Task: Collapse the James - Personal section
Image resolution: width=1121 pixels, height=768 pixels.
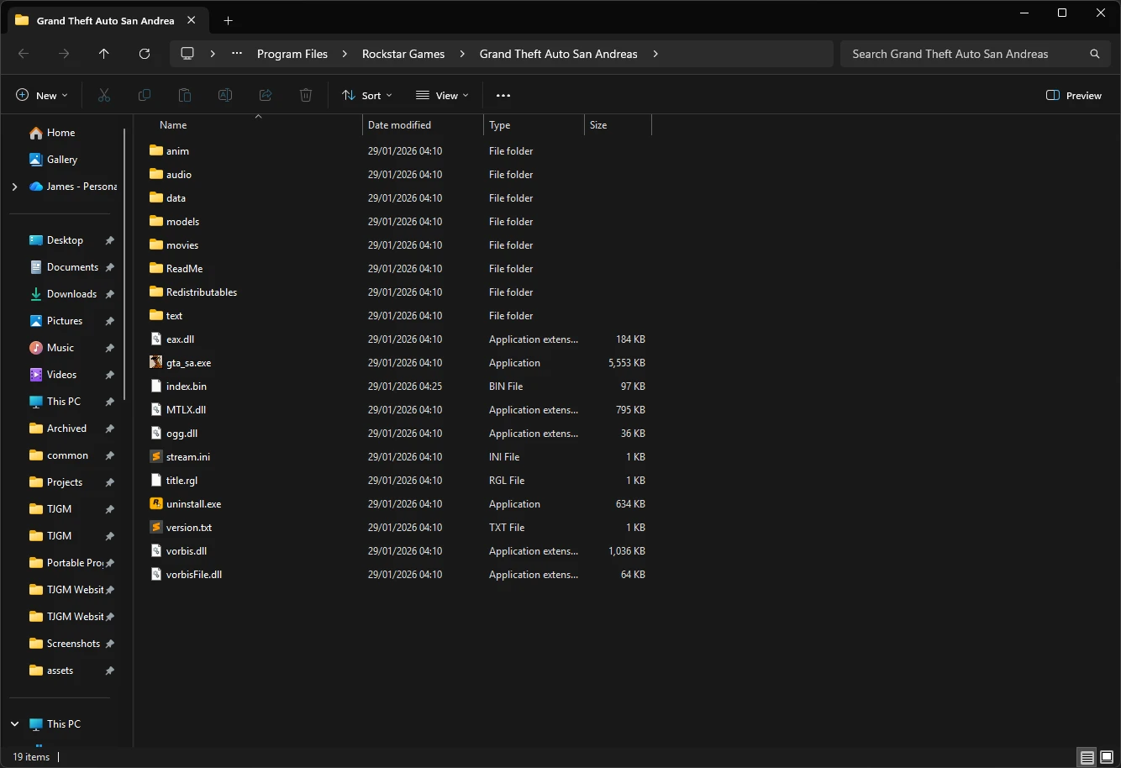Action: point(14,186)
